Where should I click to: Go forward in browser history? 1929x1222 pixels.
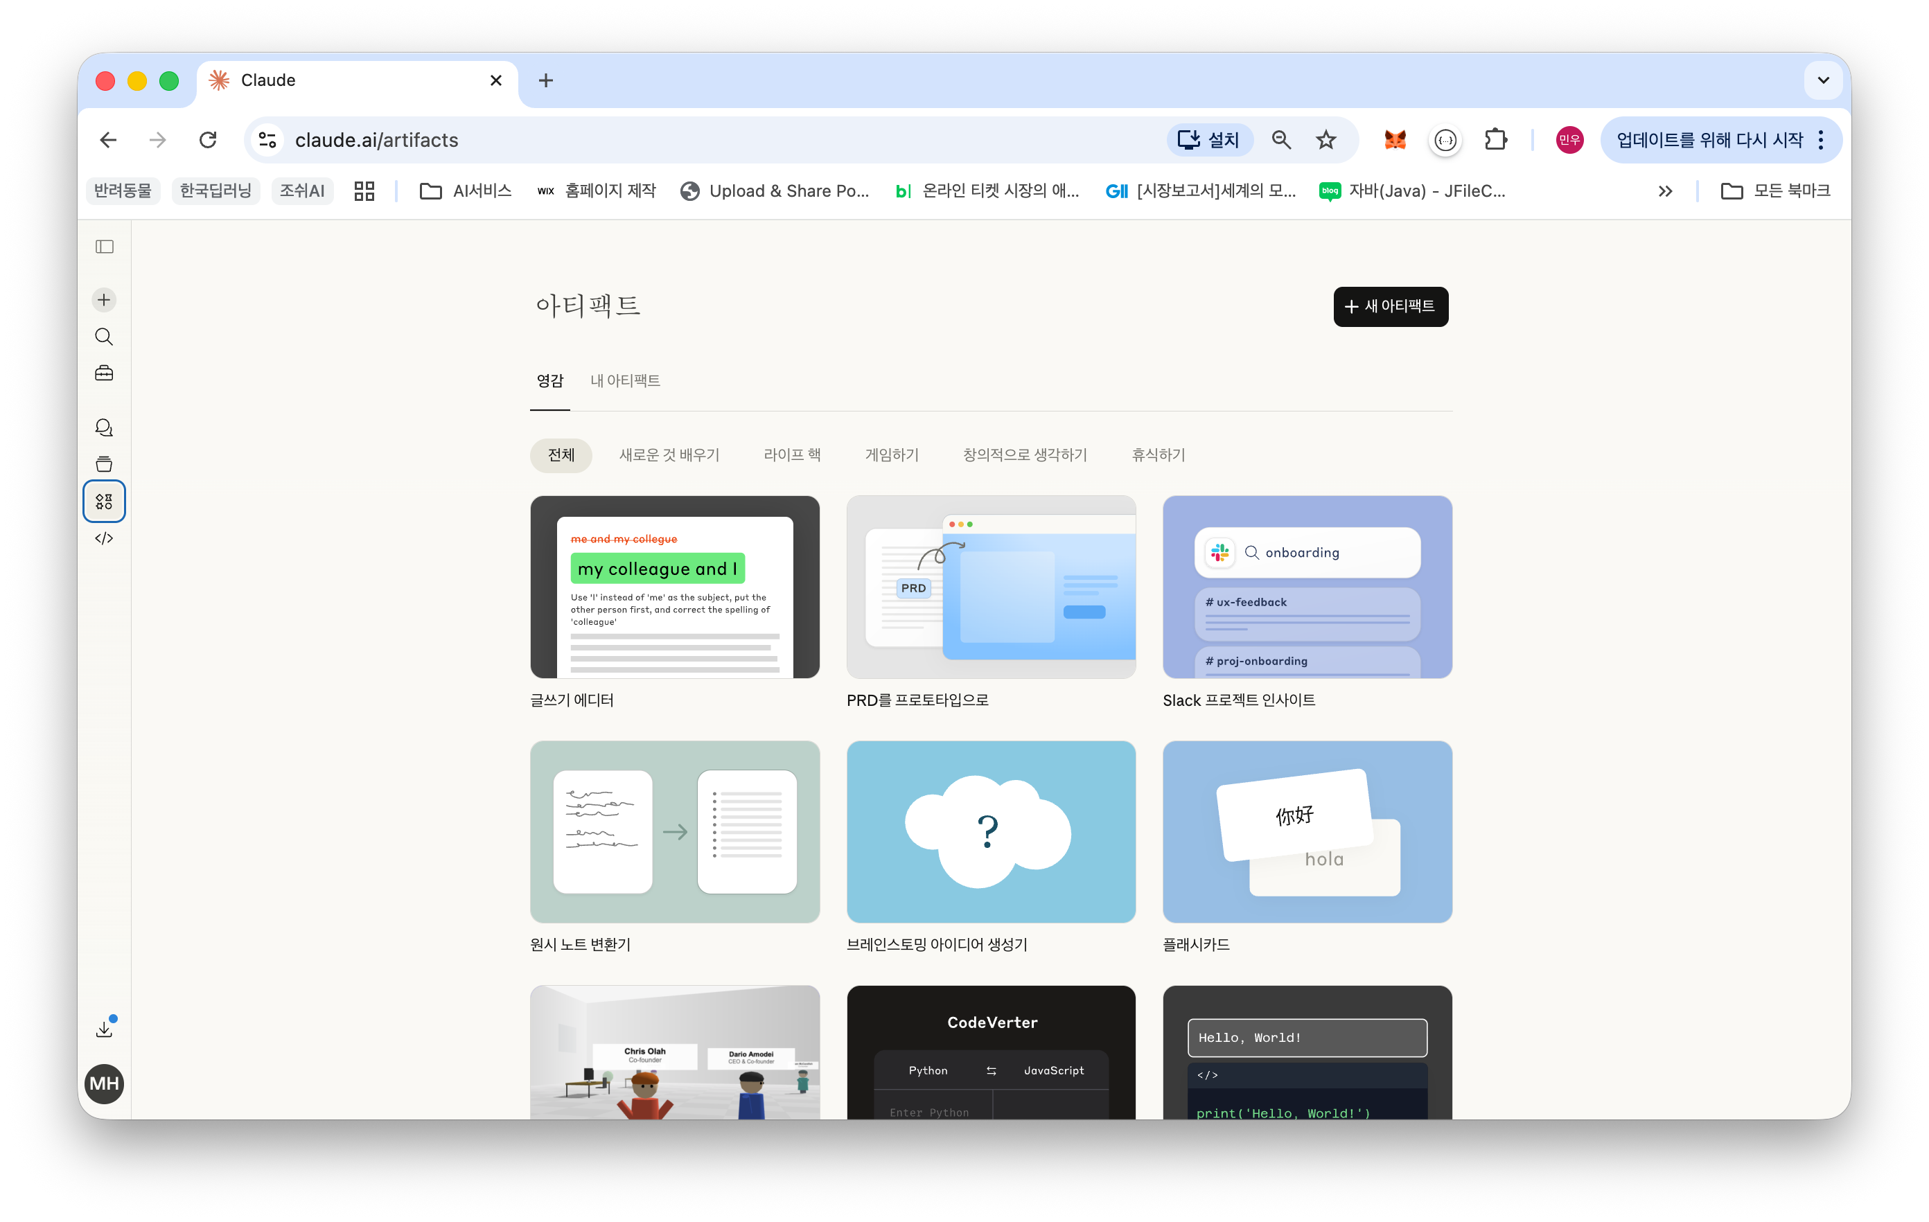158,140
